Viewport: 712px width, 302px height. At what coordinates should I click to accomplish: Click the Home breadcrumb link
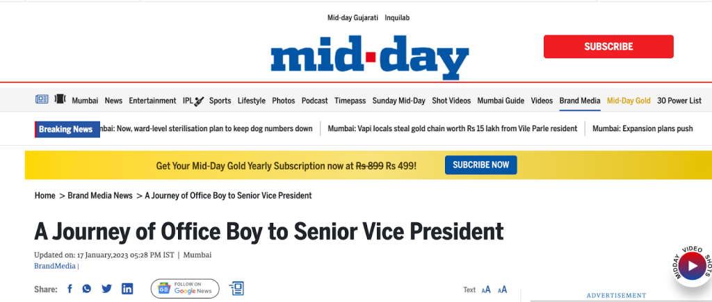pyautogui.click(x=44, y=196)
